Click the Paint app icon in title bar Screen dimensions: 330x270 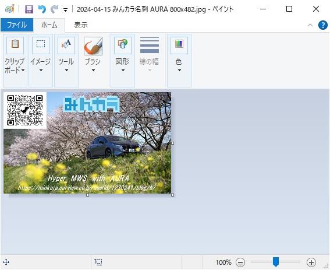click(x=10, y=9)
